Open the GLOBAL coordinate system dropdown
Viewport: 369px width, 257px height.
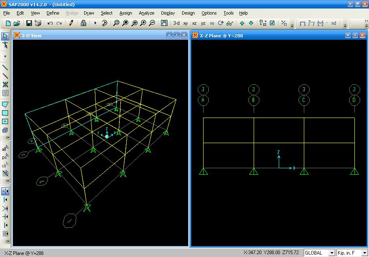click(x=320, y=253)
